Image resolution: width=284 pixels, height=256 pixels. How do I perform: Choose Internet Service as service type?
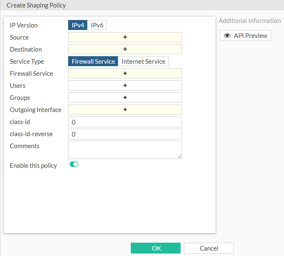[143, 61]
